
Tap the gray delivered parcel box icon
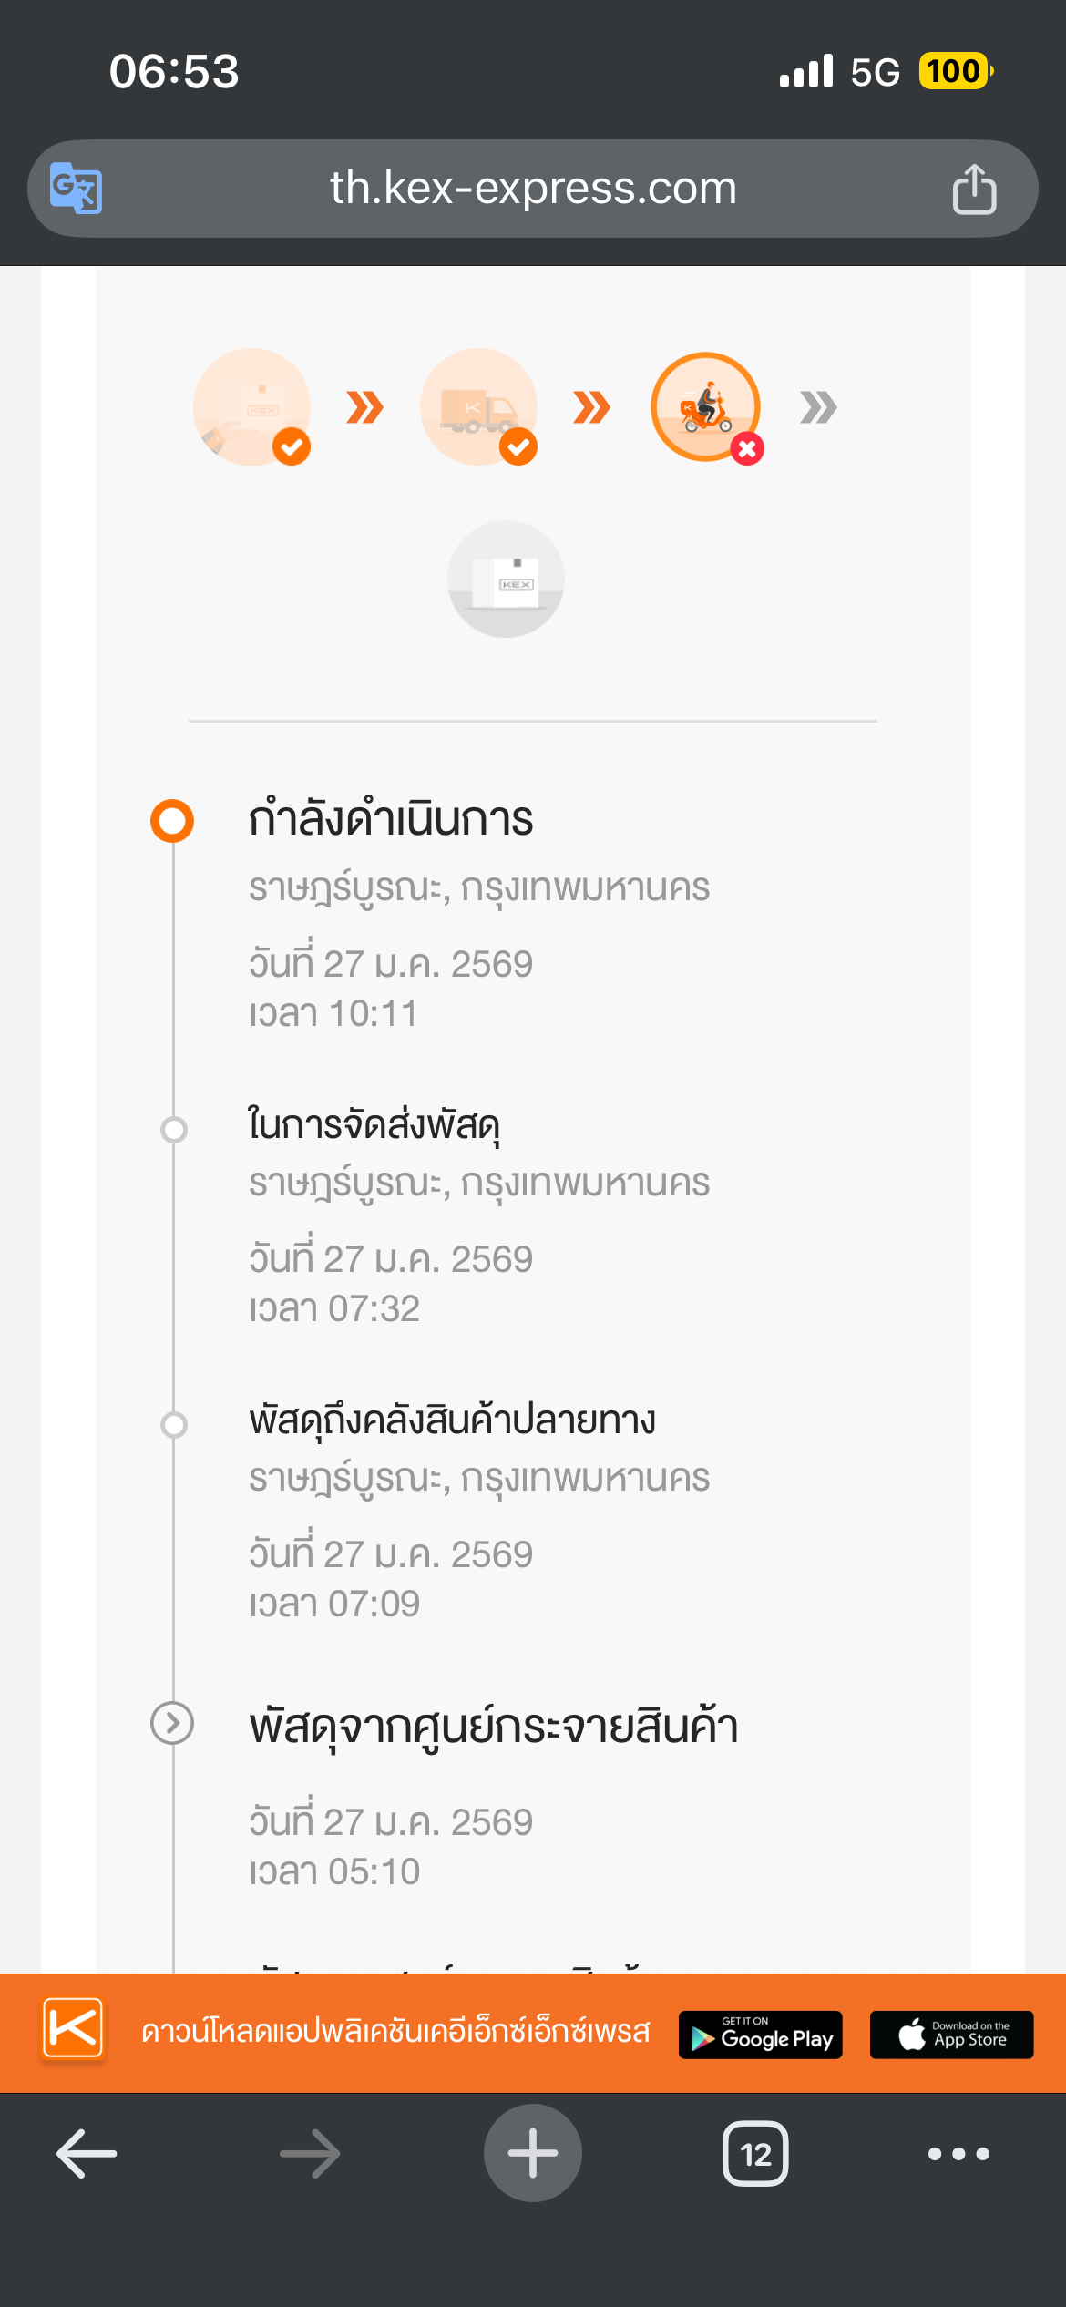coord(506,579)
